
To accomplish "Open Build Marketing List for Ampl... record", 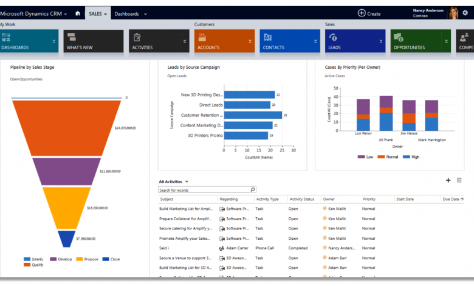I will [185, 209].
